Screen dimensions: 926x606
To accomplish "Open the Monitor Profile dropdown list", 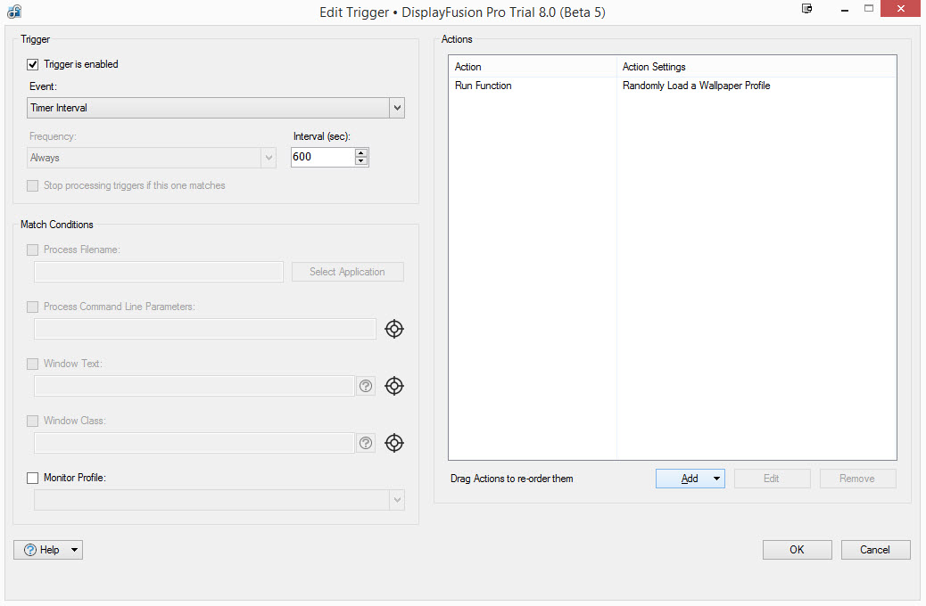I will (219, 500).
